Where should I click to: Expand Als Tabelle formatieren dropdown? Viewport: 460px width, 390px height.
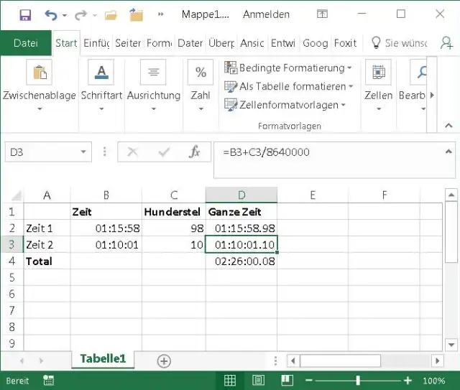click(x=351, y=86)
